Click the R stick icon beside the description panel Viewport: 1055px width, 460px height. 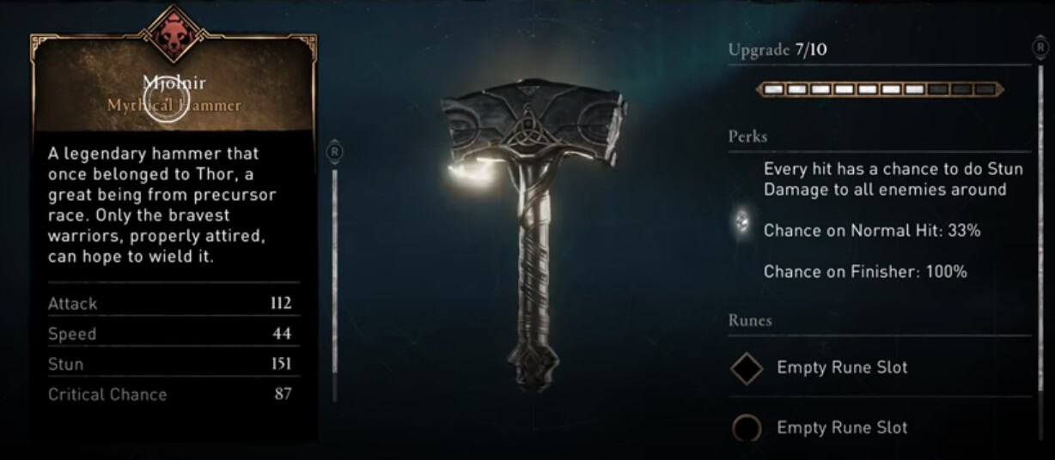tap(335, 152)
